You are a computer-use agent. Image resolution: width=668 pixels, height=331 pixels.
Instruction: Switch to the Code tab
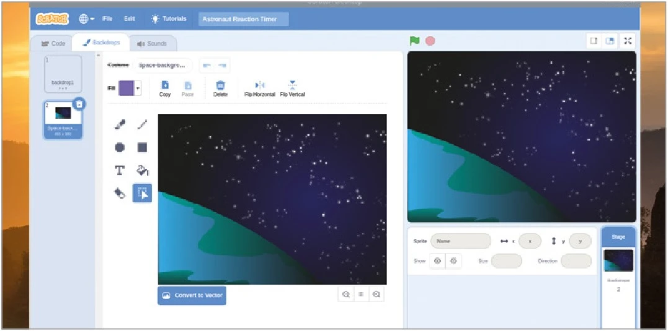pyautogui.click(x=53, y=43)
